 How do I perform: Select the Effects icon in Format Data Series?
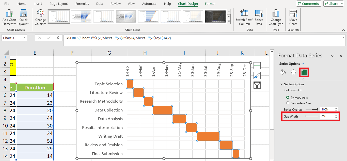point(293,72)
